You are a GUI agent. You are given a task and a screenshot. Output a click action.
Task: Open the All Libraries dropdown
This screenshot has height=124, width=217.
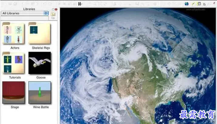coord(25,13)
